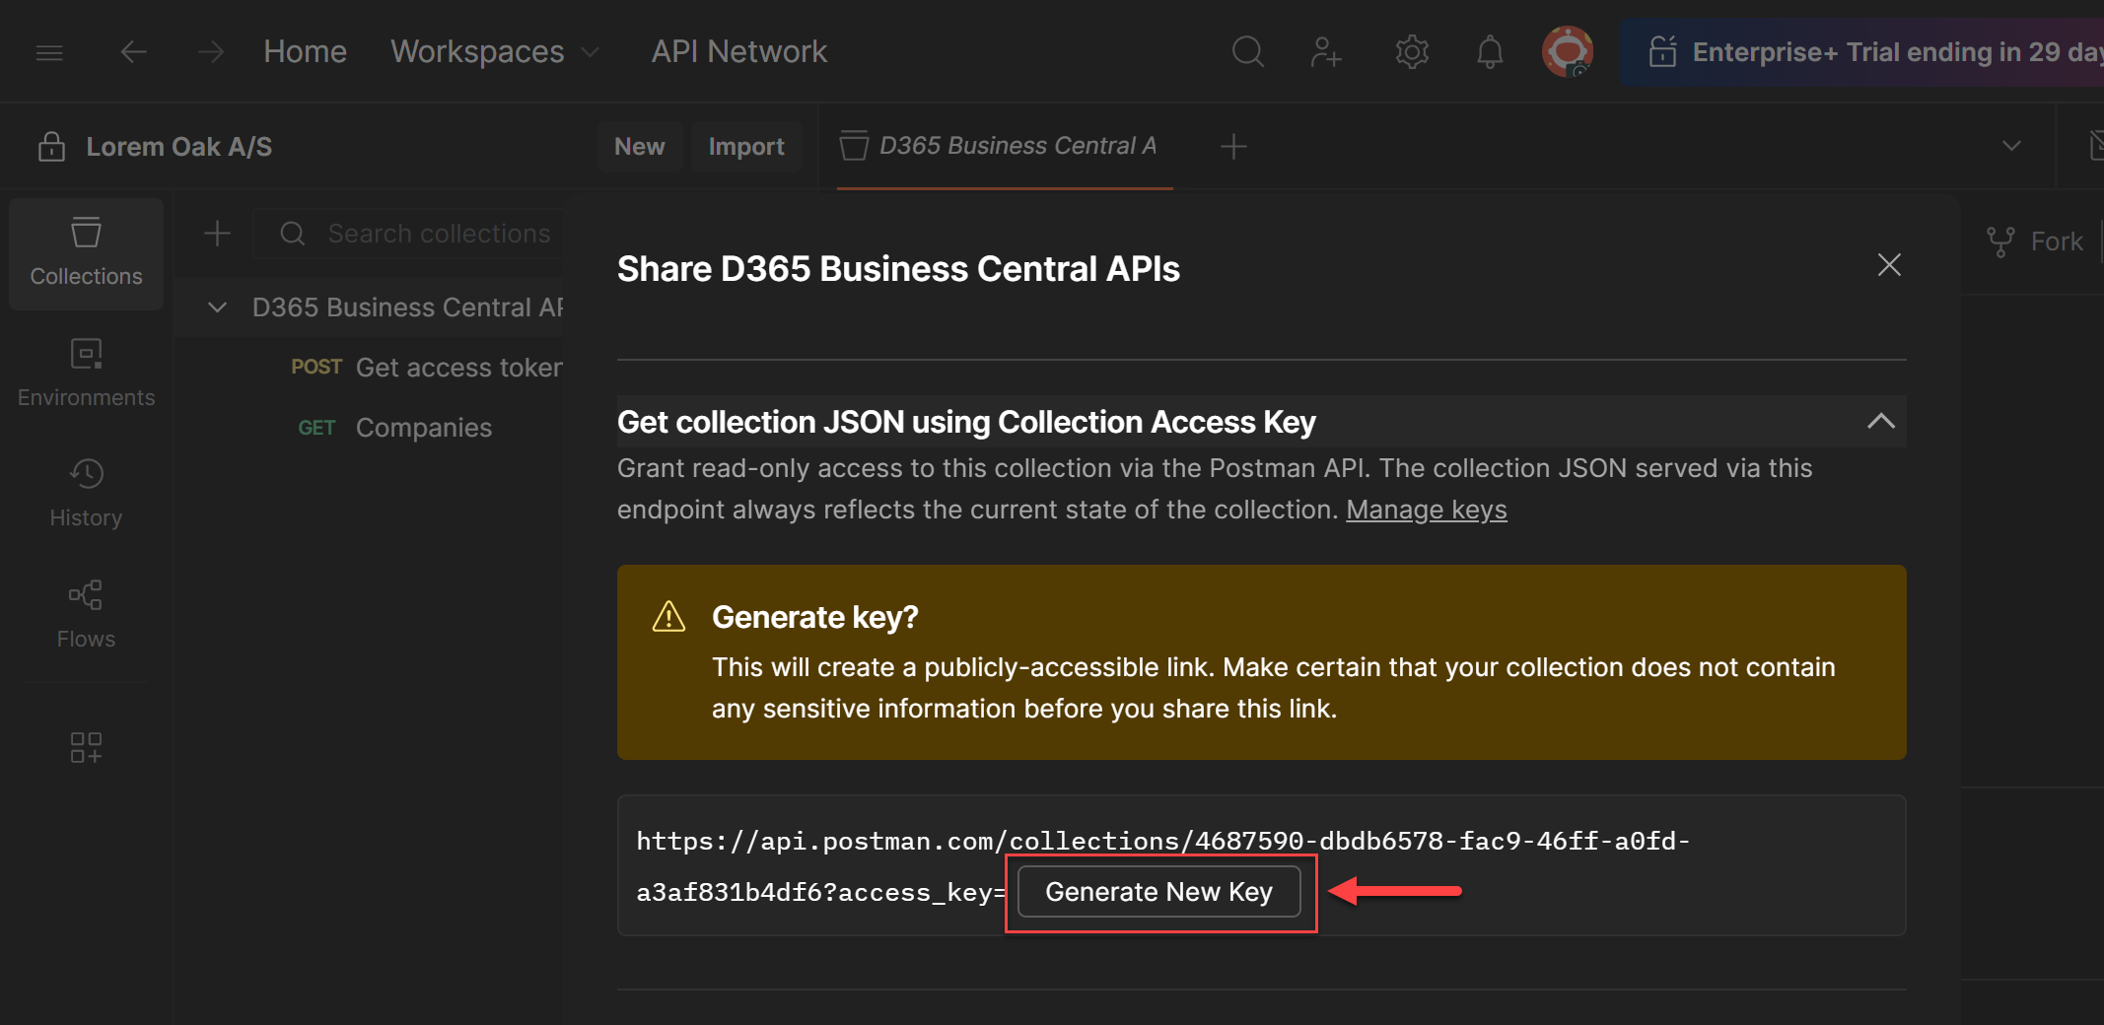
Task: Click inside the Search collections field
Action: (440, 234)
